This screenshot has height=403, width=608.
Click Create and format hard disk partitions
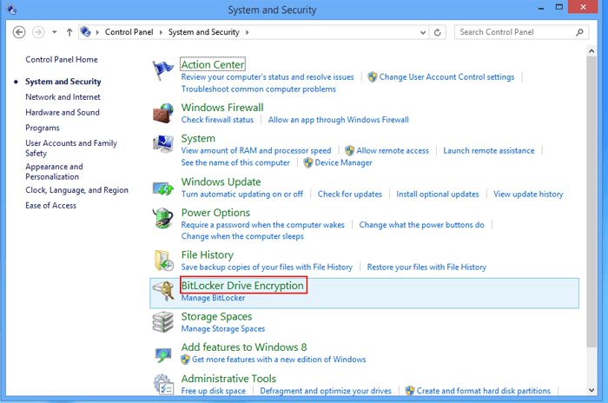[x=484, y=391]
